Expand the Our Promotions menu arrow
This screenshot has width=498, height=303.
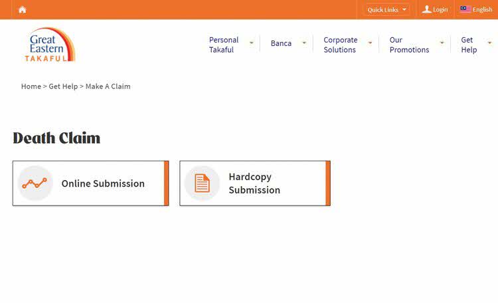442,43
